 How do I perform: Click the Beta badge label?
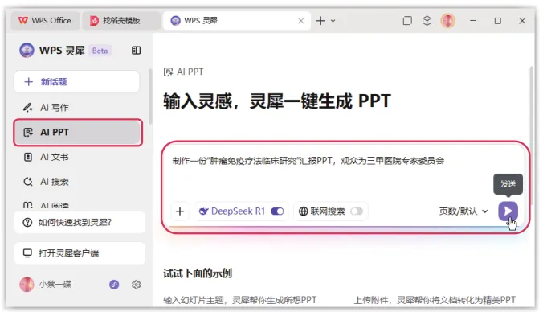click(100, 51)
